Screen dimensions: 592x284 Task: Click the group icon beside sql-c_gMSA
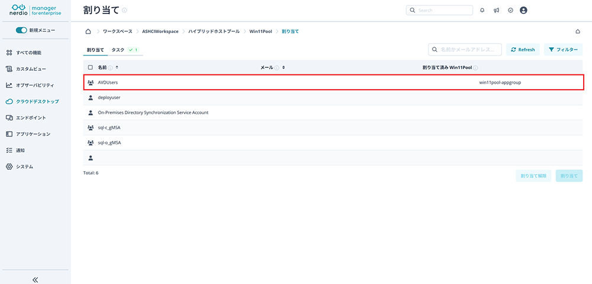tap(90, 128)
